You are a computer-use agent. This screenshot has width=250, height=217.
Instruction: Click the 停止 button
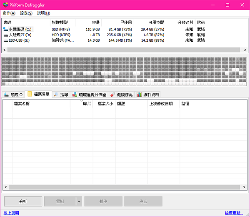(x=143, y=202)
